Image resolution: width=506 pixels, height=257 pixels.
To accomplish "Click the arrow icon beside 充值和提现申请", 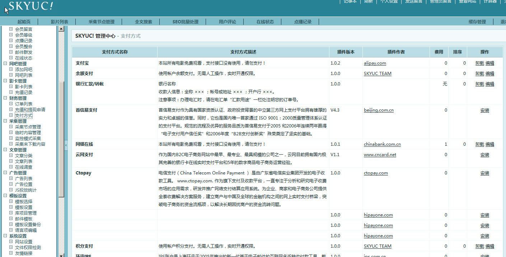I will [11, 109].
